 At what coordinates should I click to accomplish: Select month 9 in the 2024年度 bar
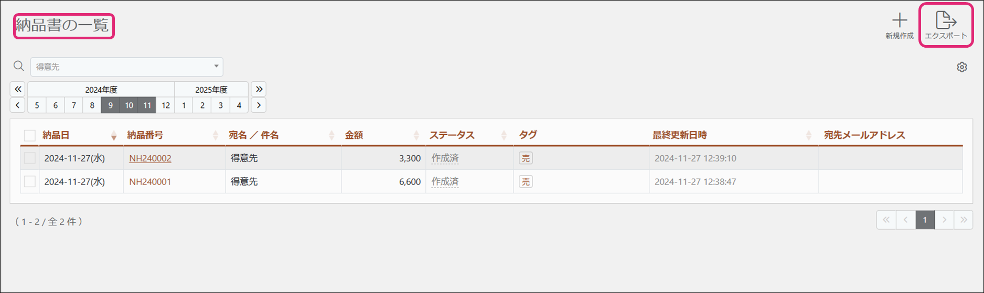pos(110,105)
